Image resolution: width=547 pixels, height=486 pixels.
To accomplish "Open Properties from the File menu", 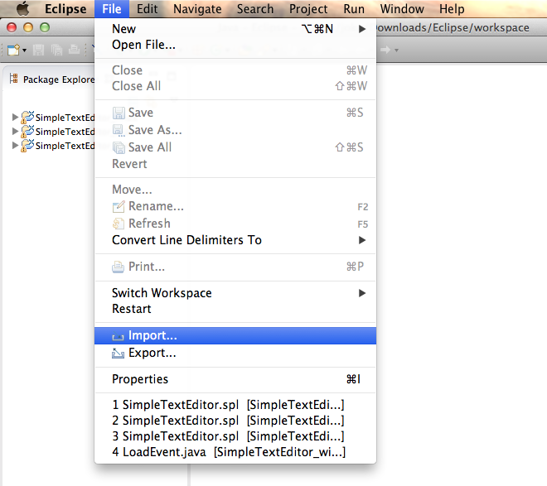I will coord(235,379).
